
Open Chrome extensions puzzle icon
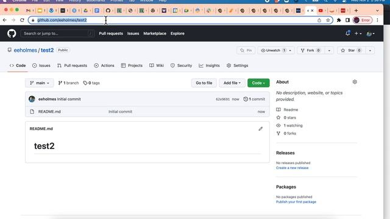(x=339, y=20)
